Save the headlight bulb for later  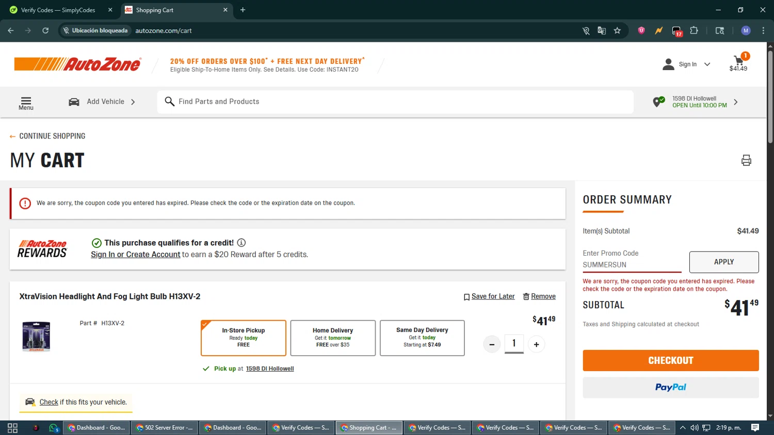click(489, 296)
